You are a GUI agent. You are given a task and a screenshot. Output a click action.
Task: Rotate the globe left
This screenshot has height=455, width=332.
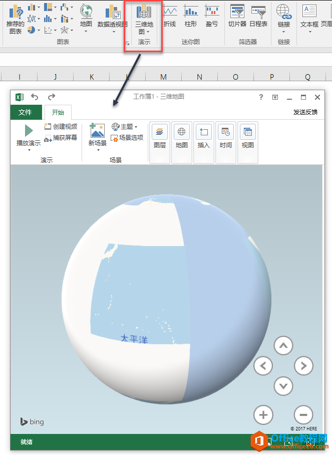(263, 366)
